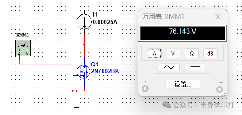Select ohmmeter Ω mode
Image resolution: width=242 pixels, height=115 pixels.
click(x=191, y=53)
